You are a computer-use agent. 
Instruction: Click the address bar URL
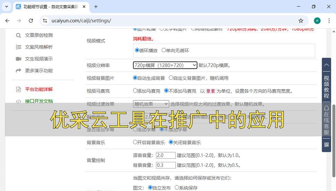[x=81, y=20]
